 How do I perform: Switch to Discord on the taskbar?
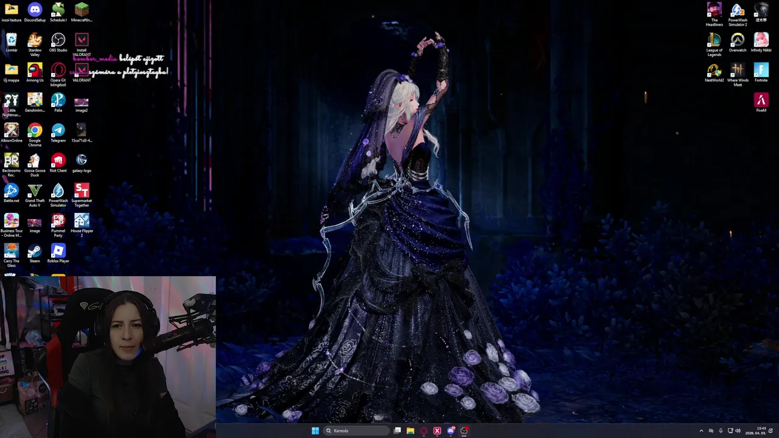[x=450, y=431]
